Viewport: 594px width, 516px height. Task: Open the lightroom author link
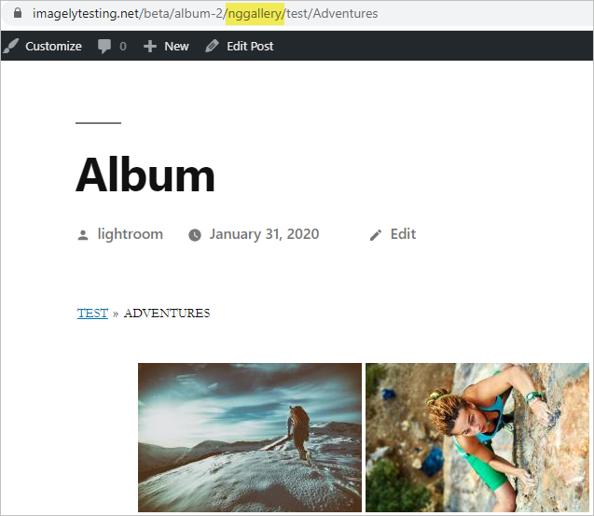coord(131,234)
